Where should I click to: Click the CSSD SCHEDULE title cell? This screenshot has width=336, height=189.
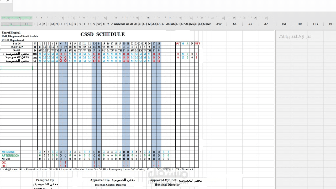(x=102, y=34)
